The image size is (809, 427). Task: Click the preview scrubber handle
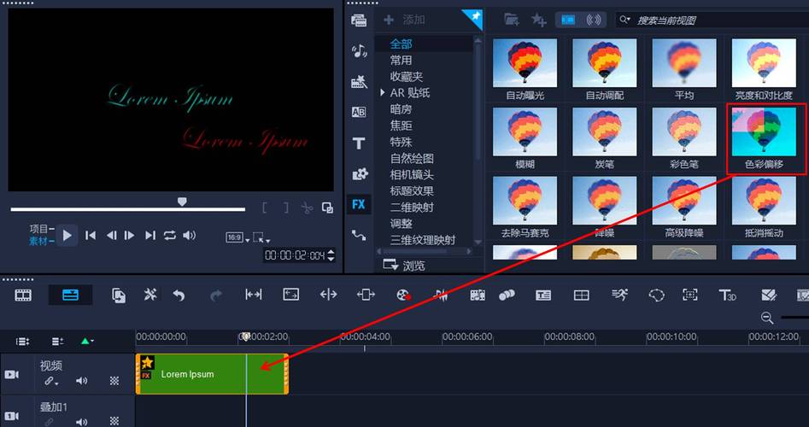pyautogui.click(x=182, y=202)
